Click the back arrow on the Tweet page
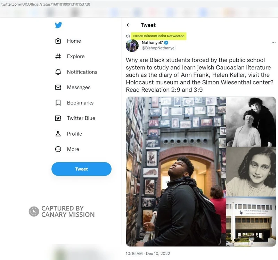This screenshot has height=260, width=278. 129,25
